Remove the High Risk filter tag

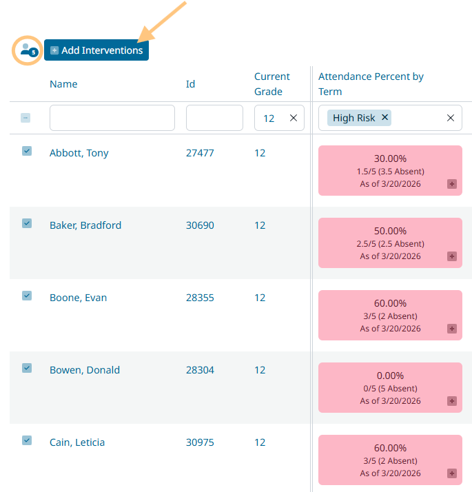(385, 117)
